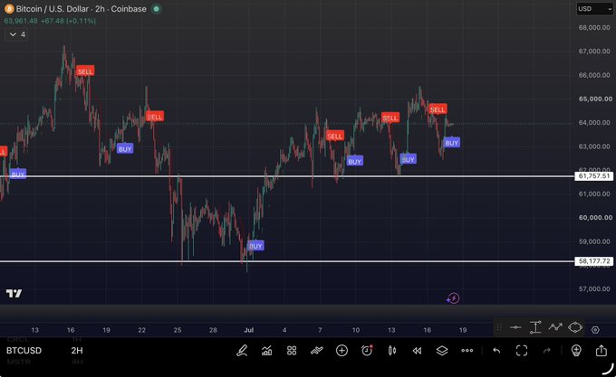Open the alarm clock alerts icon
The image size is (616, 377).
point(367,351)
